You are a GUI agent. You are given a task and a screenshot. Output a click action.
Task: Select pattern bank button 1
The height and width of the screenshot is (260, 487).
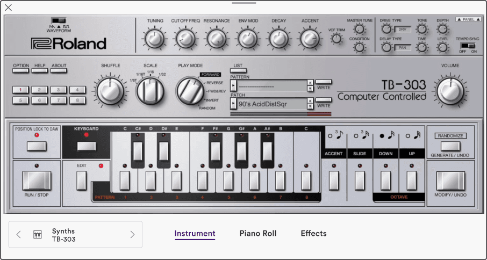coord(21,90)
